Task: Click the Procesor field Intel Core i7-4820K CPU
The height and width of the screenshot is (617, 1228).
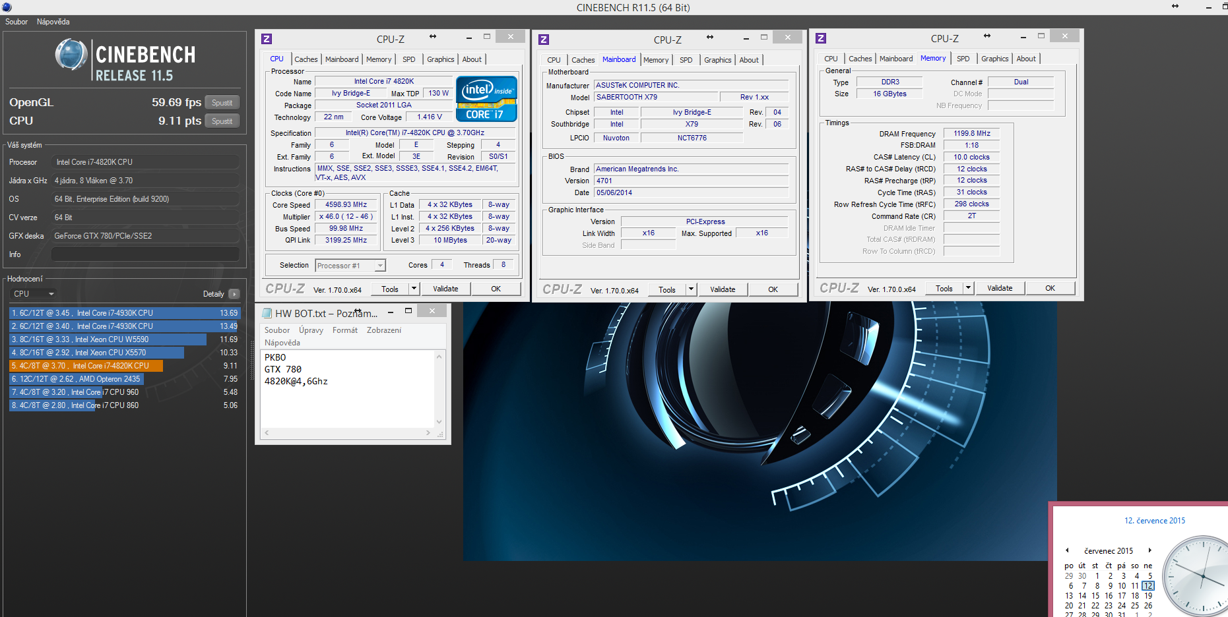Action: 145,162
